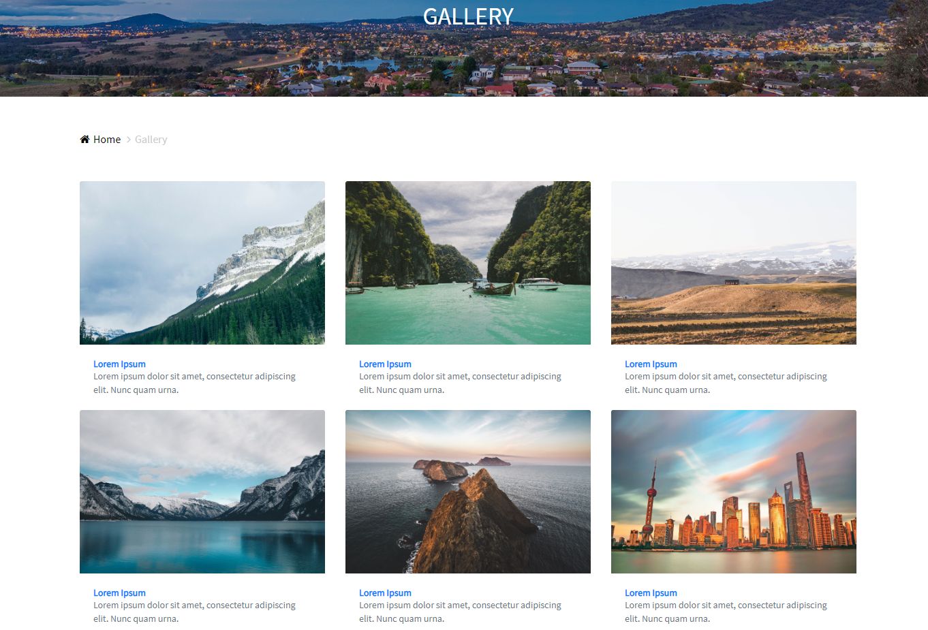The image size is (928, 630).
Task: Click the description text under skyline photo
Action: 726,612
